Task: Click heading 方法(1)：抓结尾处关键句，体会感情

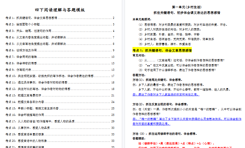Action: pos(158,80)
